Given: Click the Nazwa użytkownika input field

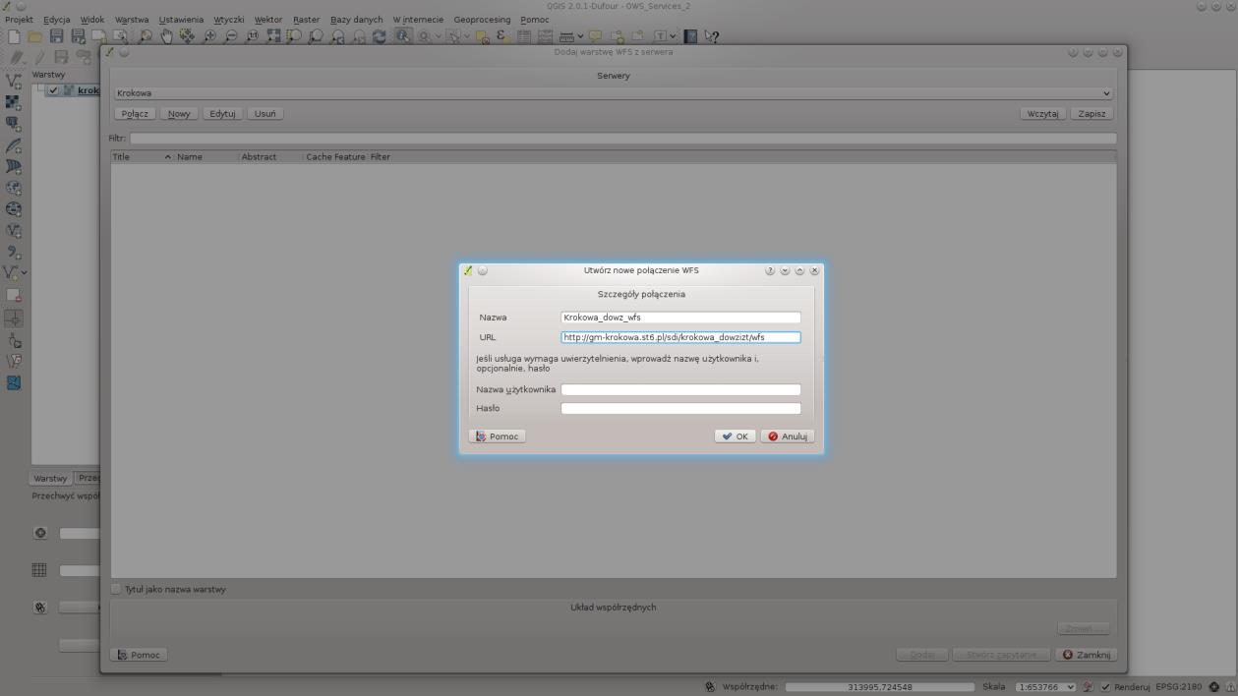Looking at the screenshot, I should tap(680, 389).
